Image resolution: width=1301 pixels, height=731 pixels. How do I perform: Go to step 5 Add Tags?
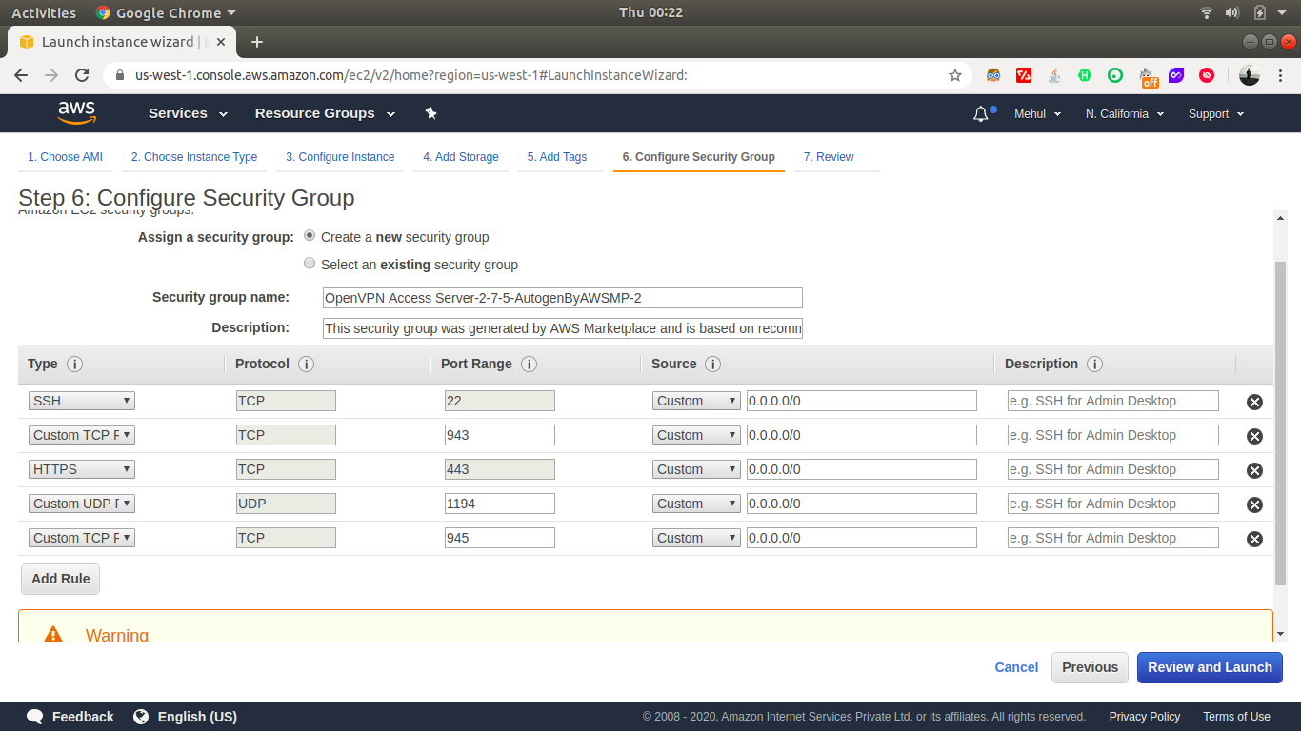pos(557,157)
